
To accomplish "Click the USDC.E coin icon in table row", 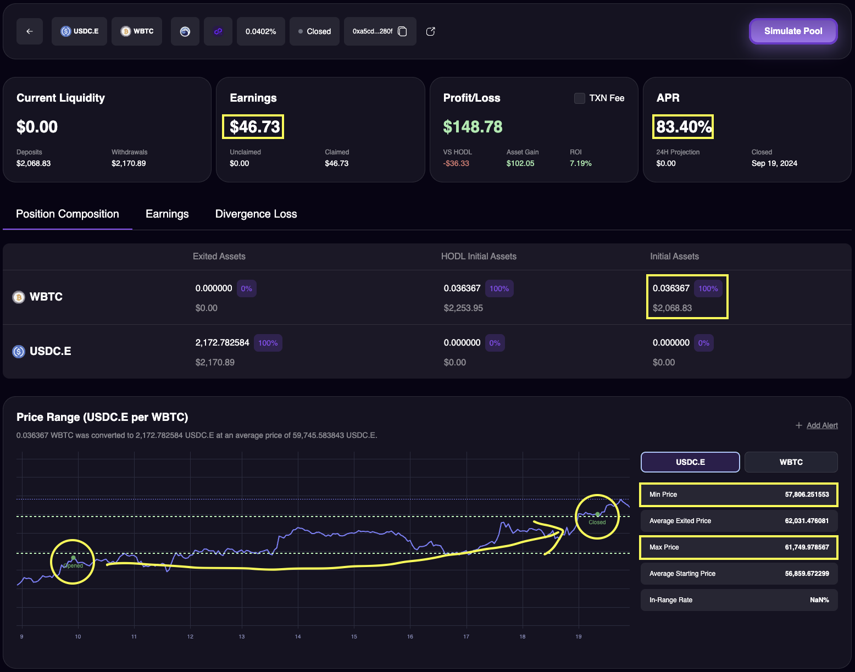I will pyautogui.click(x=19, y=352).
